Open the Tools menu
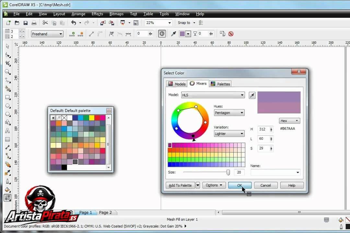350x233 pixels. [x=164, y=14]
